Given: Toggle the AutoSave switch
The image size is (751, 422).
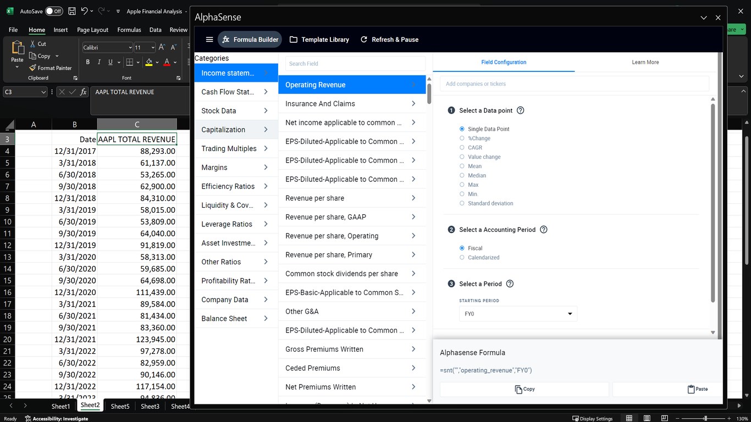Looking at the screenshot, I should (x=54, y=11).
